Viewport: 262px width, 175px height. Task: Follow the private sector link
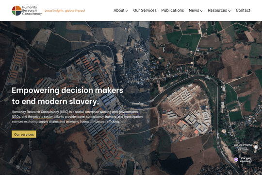tap(43, 117)
